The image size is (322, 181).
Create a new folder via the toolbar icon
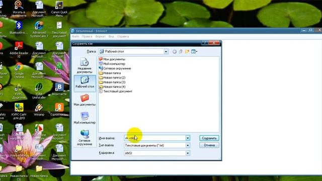tap(187, 51)
